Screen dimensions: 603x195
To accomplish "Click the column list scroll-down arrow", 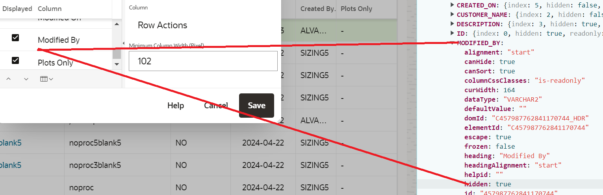I will click(x=117, y=64).
